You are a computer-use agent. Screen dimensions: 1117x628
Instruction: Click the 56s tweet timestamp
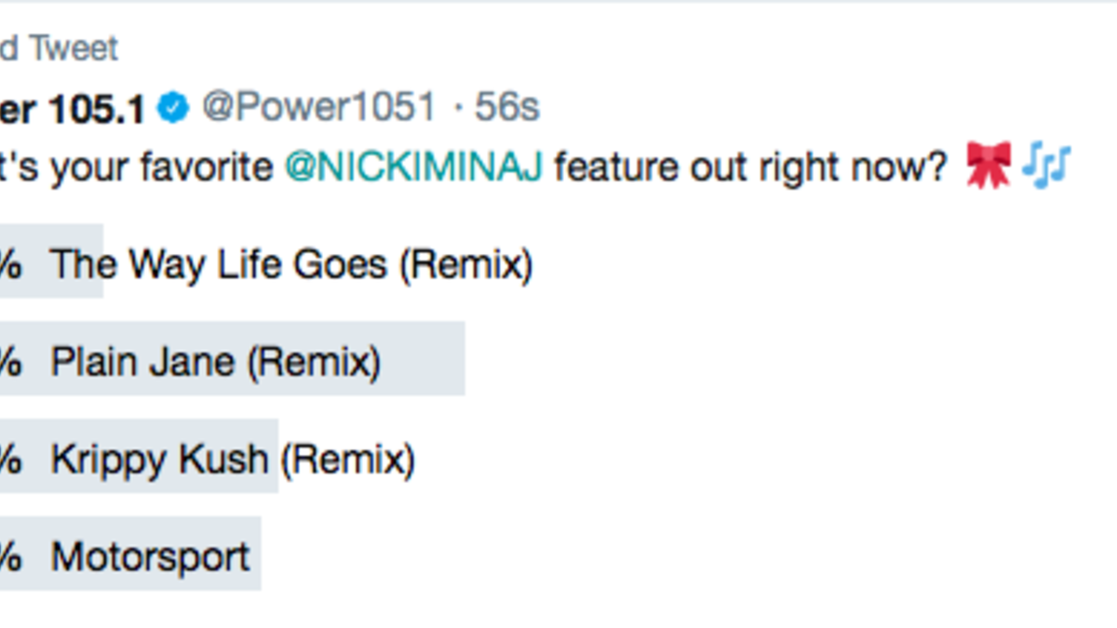506,109
